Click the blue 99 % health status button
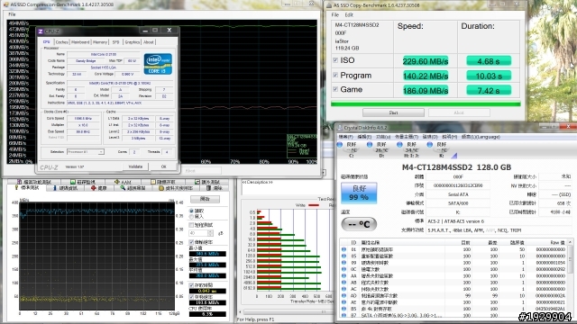This screenshot has width=577, height=324. point(359,193)
